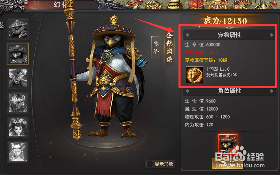Screen dimensions: 280x175
Task: Click the 零阶 rank label
Action: coord(156,48)
